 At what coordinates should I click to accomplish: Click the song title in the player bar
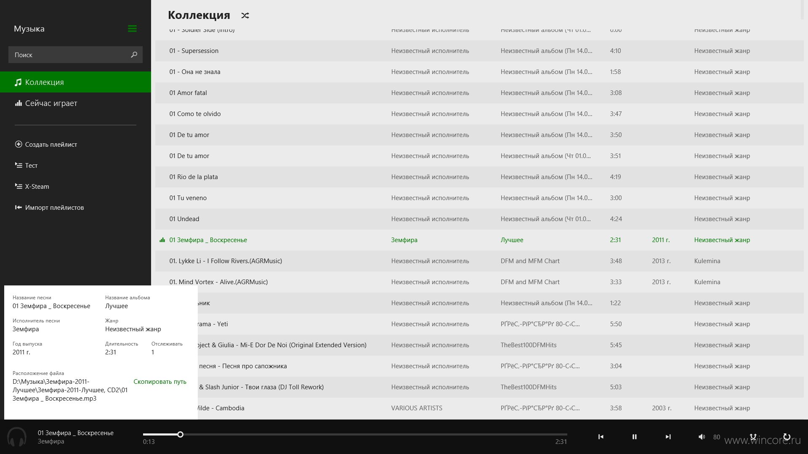[x=76, y=433]
